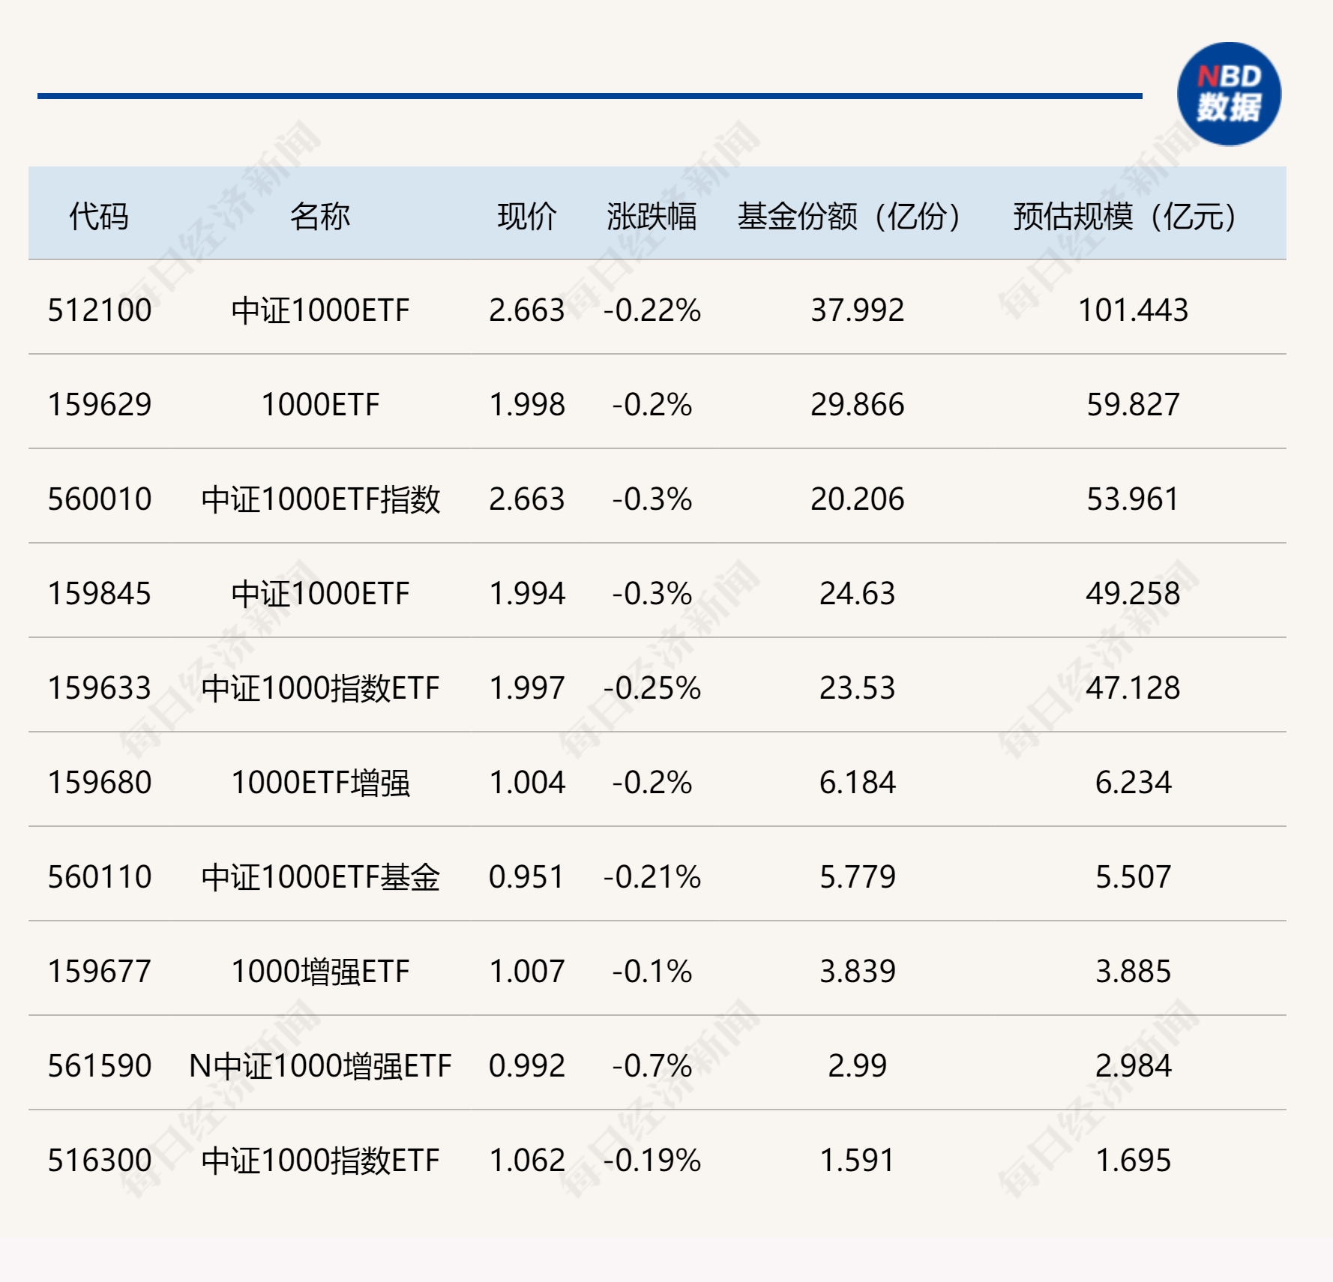1333x1282 pixels.
Task: Select fund code 516300
Action: [x=100, y=1161]
